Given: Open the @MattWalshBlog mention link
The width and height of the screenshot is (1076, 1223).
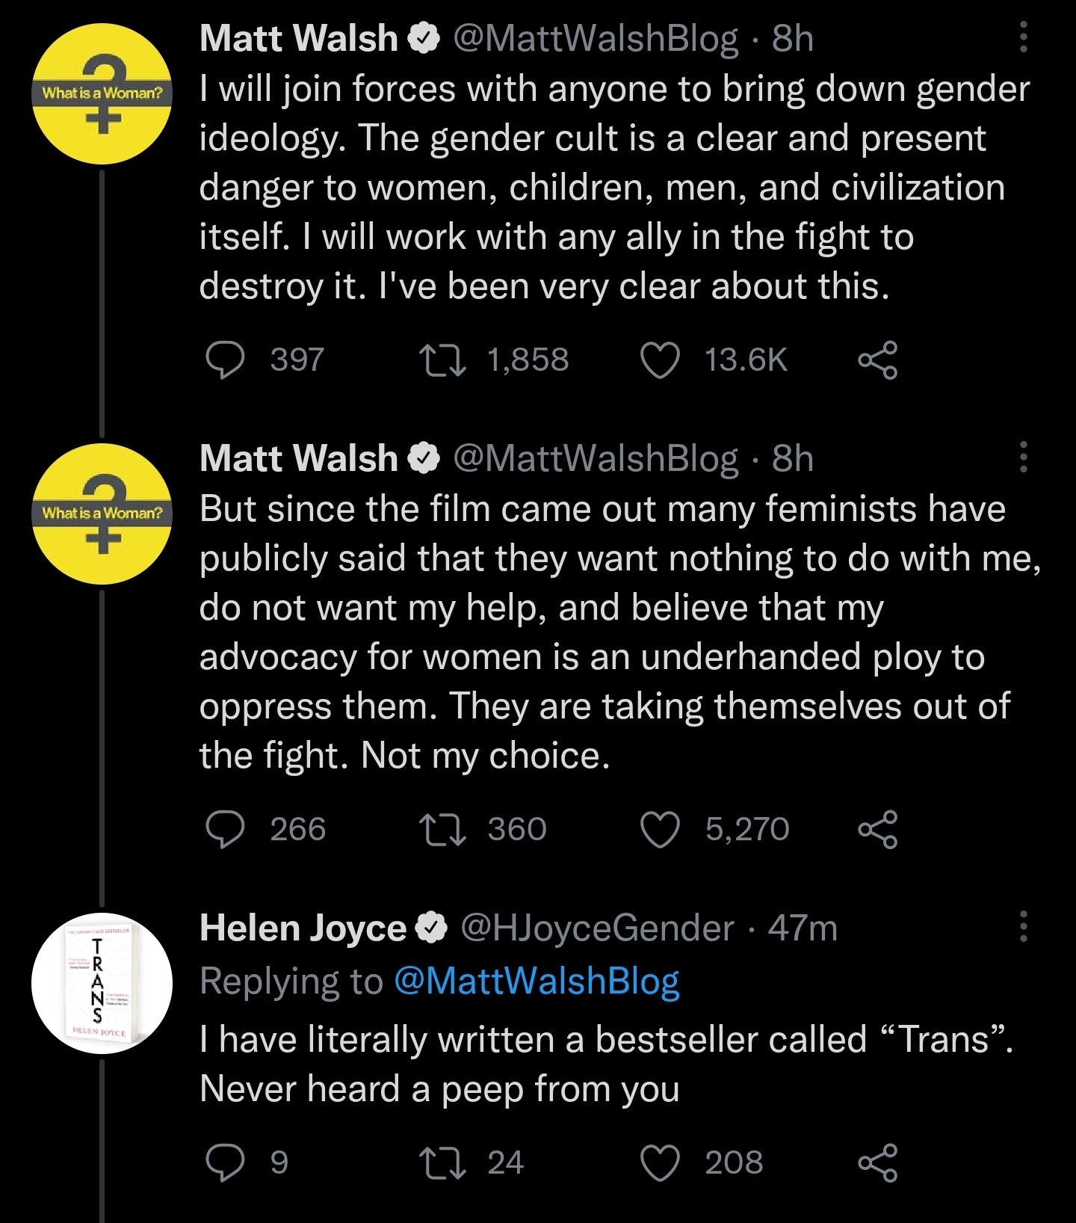Looking at the screenshot, I should (x=537, y=981).
